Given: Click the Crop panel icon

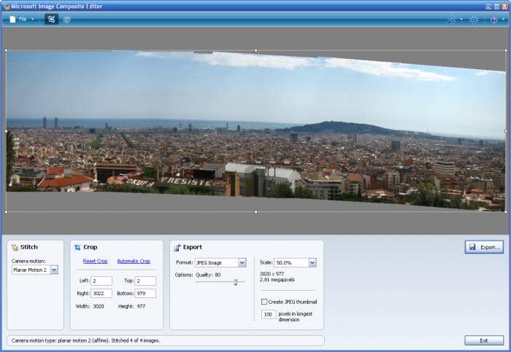Looking at the screenshot, I should pos(77,248).
